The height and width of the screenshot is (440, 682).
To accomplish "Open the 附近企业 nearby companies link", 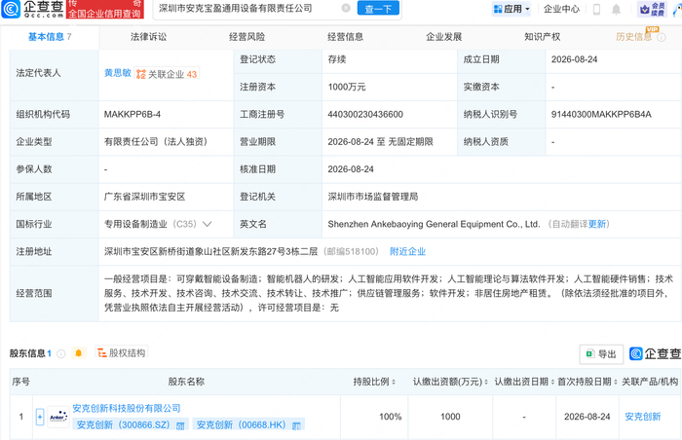I will pos(407,251).
